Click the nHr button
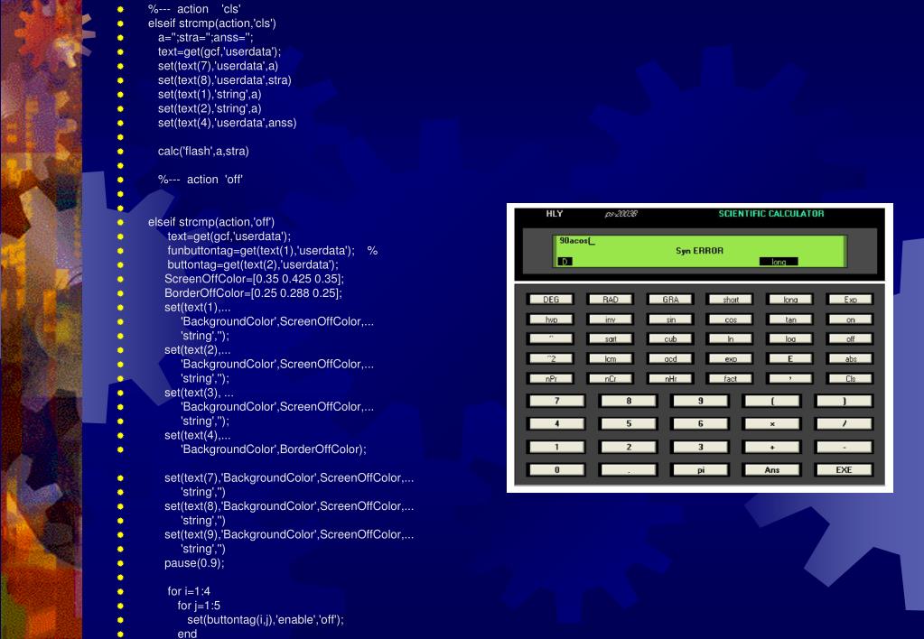The width and height of the screenshot is (924, 639). [670, 379]
